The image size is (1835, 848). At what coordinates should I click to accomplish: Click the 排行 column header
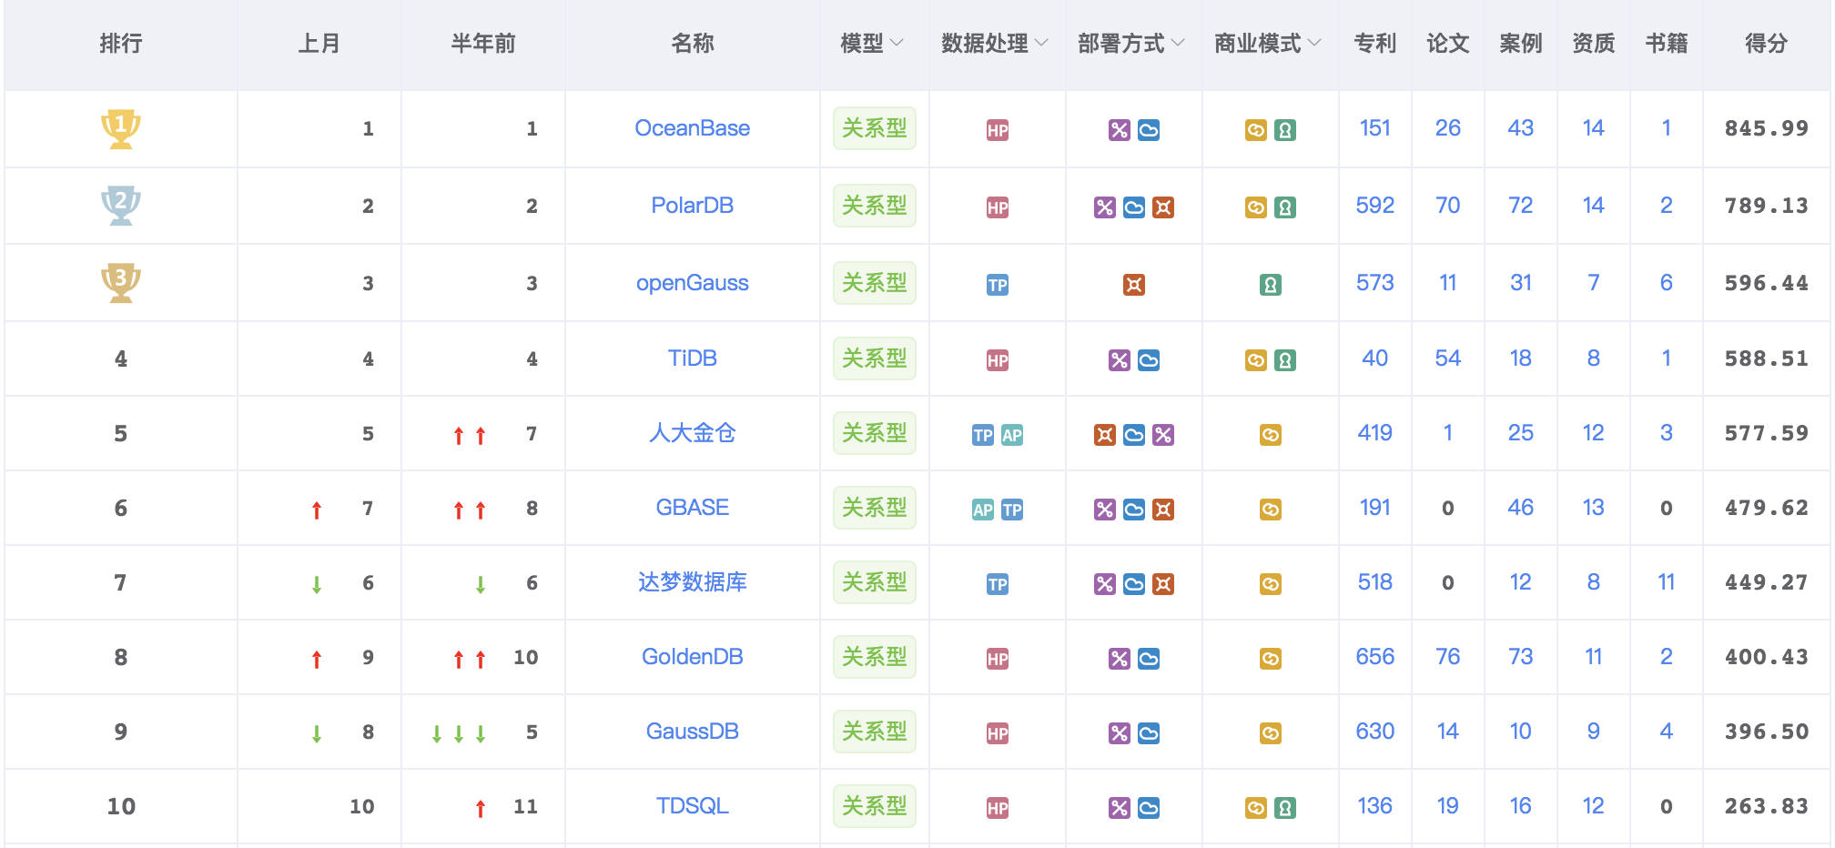pos(121,43)
